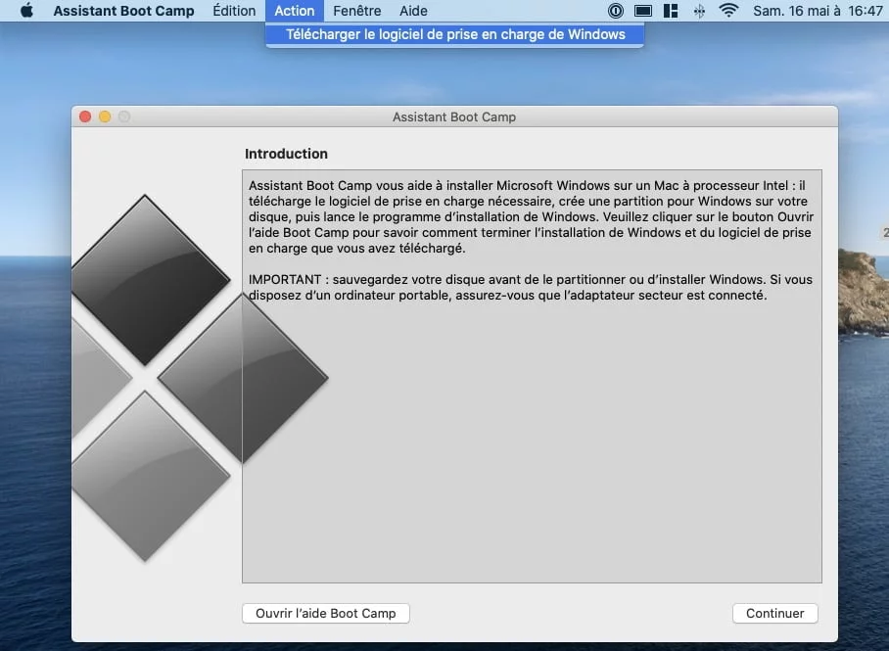Open the Assistant Boot Camp application menu
Image resolution: width=889 pixels, height=651 pixels.
coord(123,11)
